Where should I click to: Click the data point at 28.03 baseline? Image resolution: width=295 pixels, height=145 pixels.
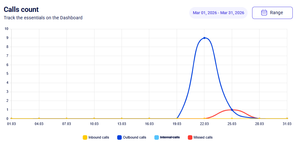pos(260,119)
